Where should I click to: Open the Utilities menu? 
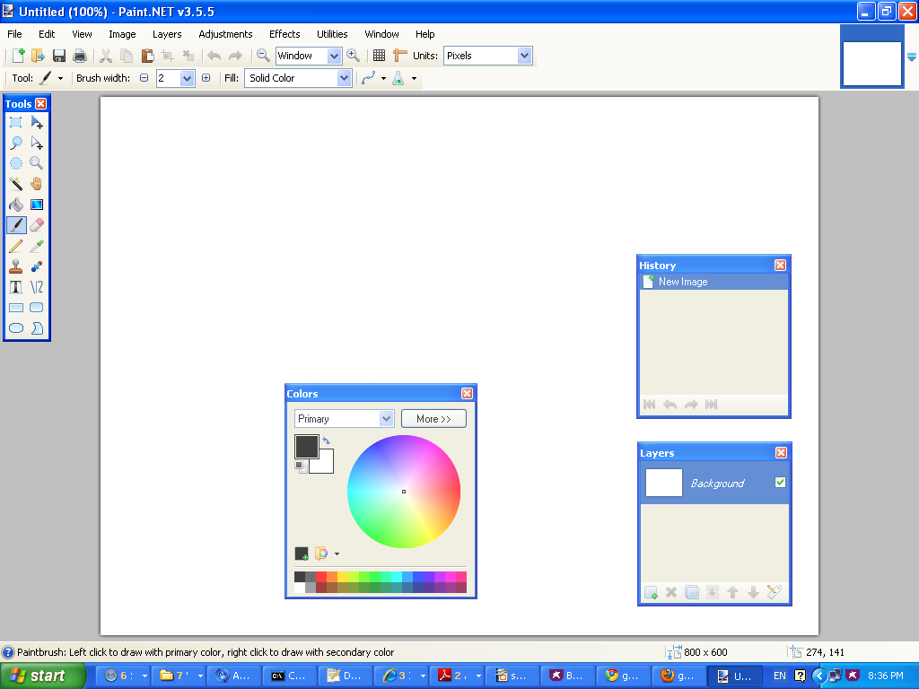pos(332,34)
